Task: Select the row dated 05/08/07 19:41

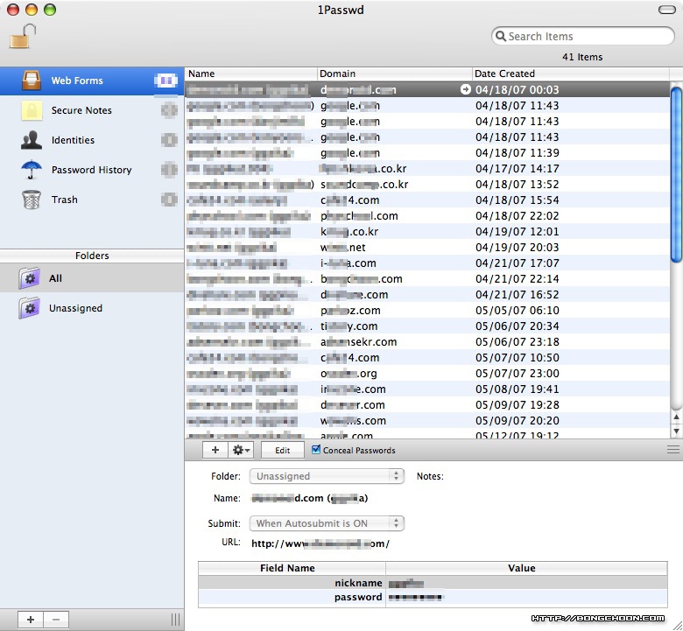Action: point(427,389)
